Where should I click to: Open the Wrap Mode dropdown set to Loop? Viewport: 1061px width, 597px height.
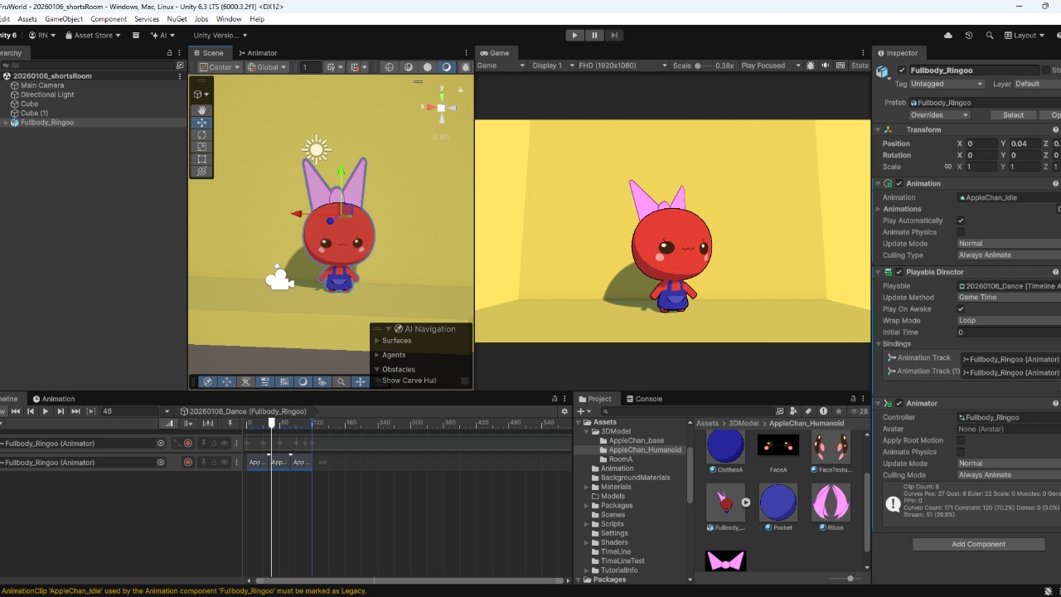pos(1009,321)
